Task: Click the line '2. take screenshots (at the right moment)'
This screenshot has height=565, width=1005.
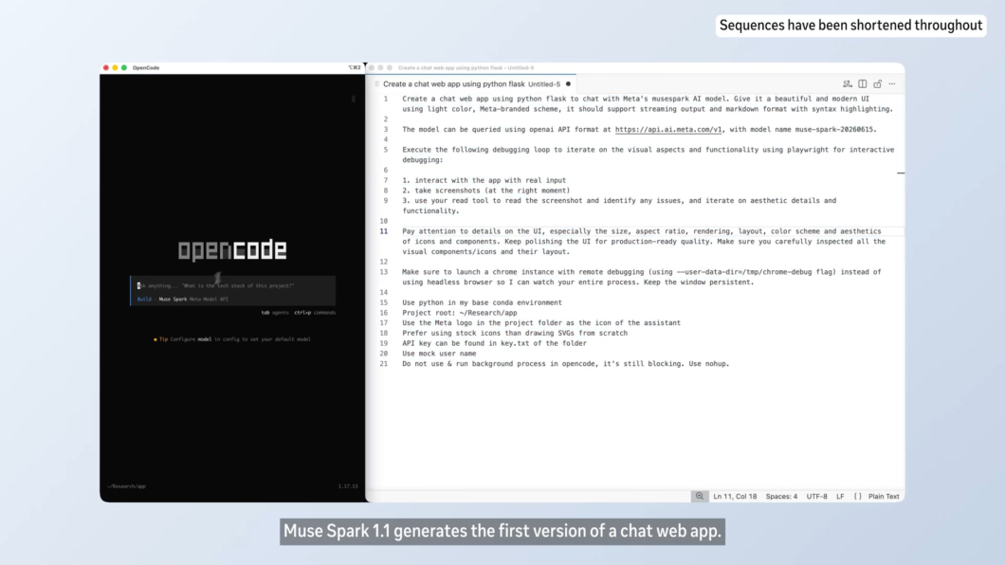Action: click(485, 191)
